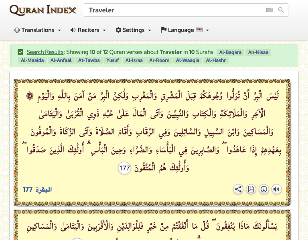Open the Translations dropdown
Screen dimensions: 308x240
[38, 30]
